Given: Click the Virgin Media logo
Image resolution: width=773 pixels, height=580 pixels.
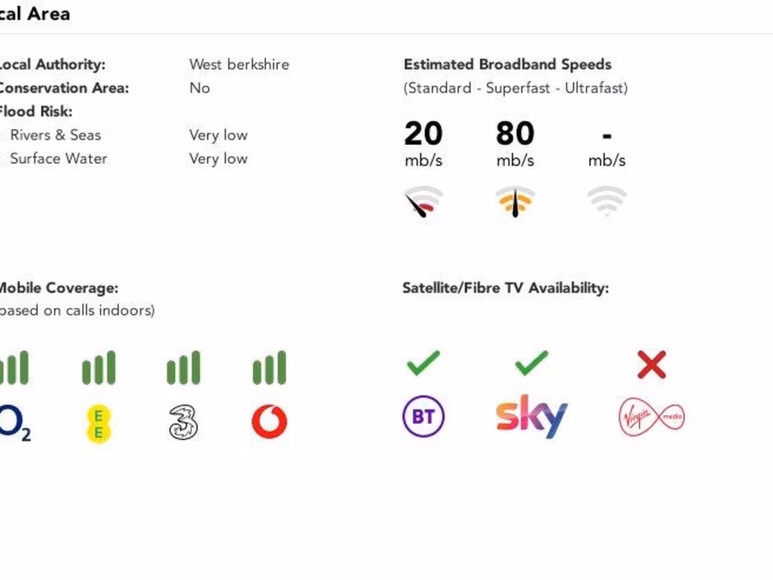Looking at the screenshot, I should click(x=651, y=418).
